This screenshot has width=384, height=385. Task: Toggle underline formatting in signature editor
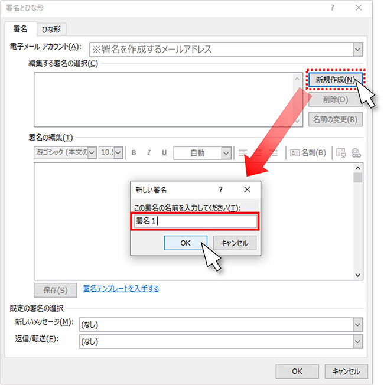[164, 153]
